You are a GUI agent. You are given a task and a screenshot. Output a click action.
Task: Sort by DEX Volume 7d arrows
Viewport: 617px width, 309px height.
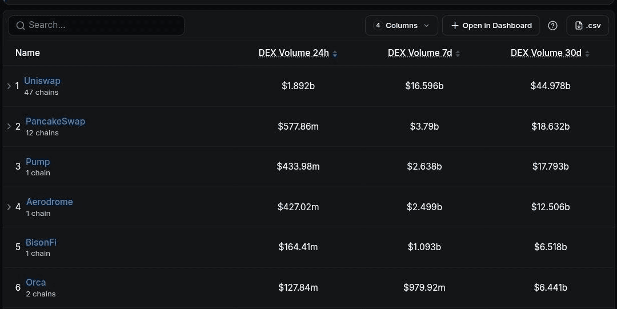pyautogui.click(x=458, y=54)
